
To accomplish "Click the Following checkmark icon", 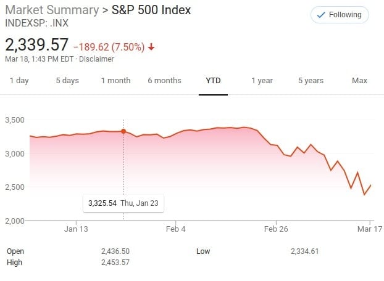I will (321, 15).
